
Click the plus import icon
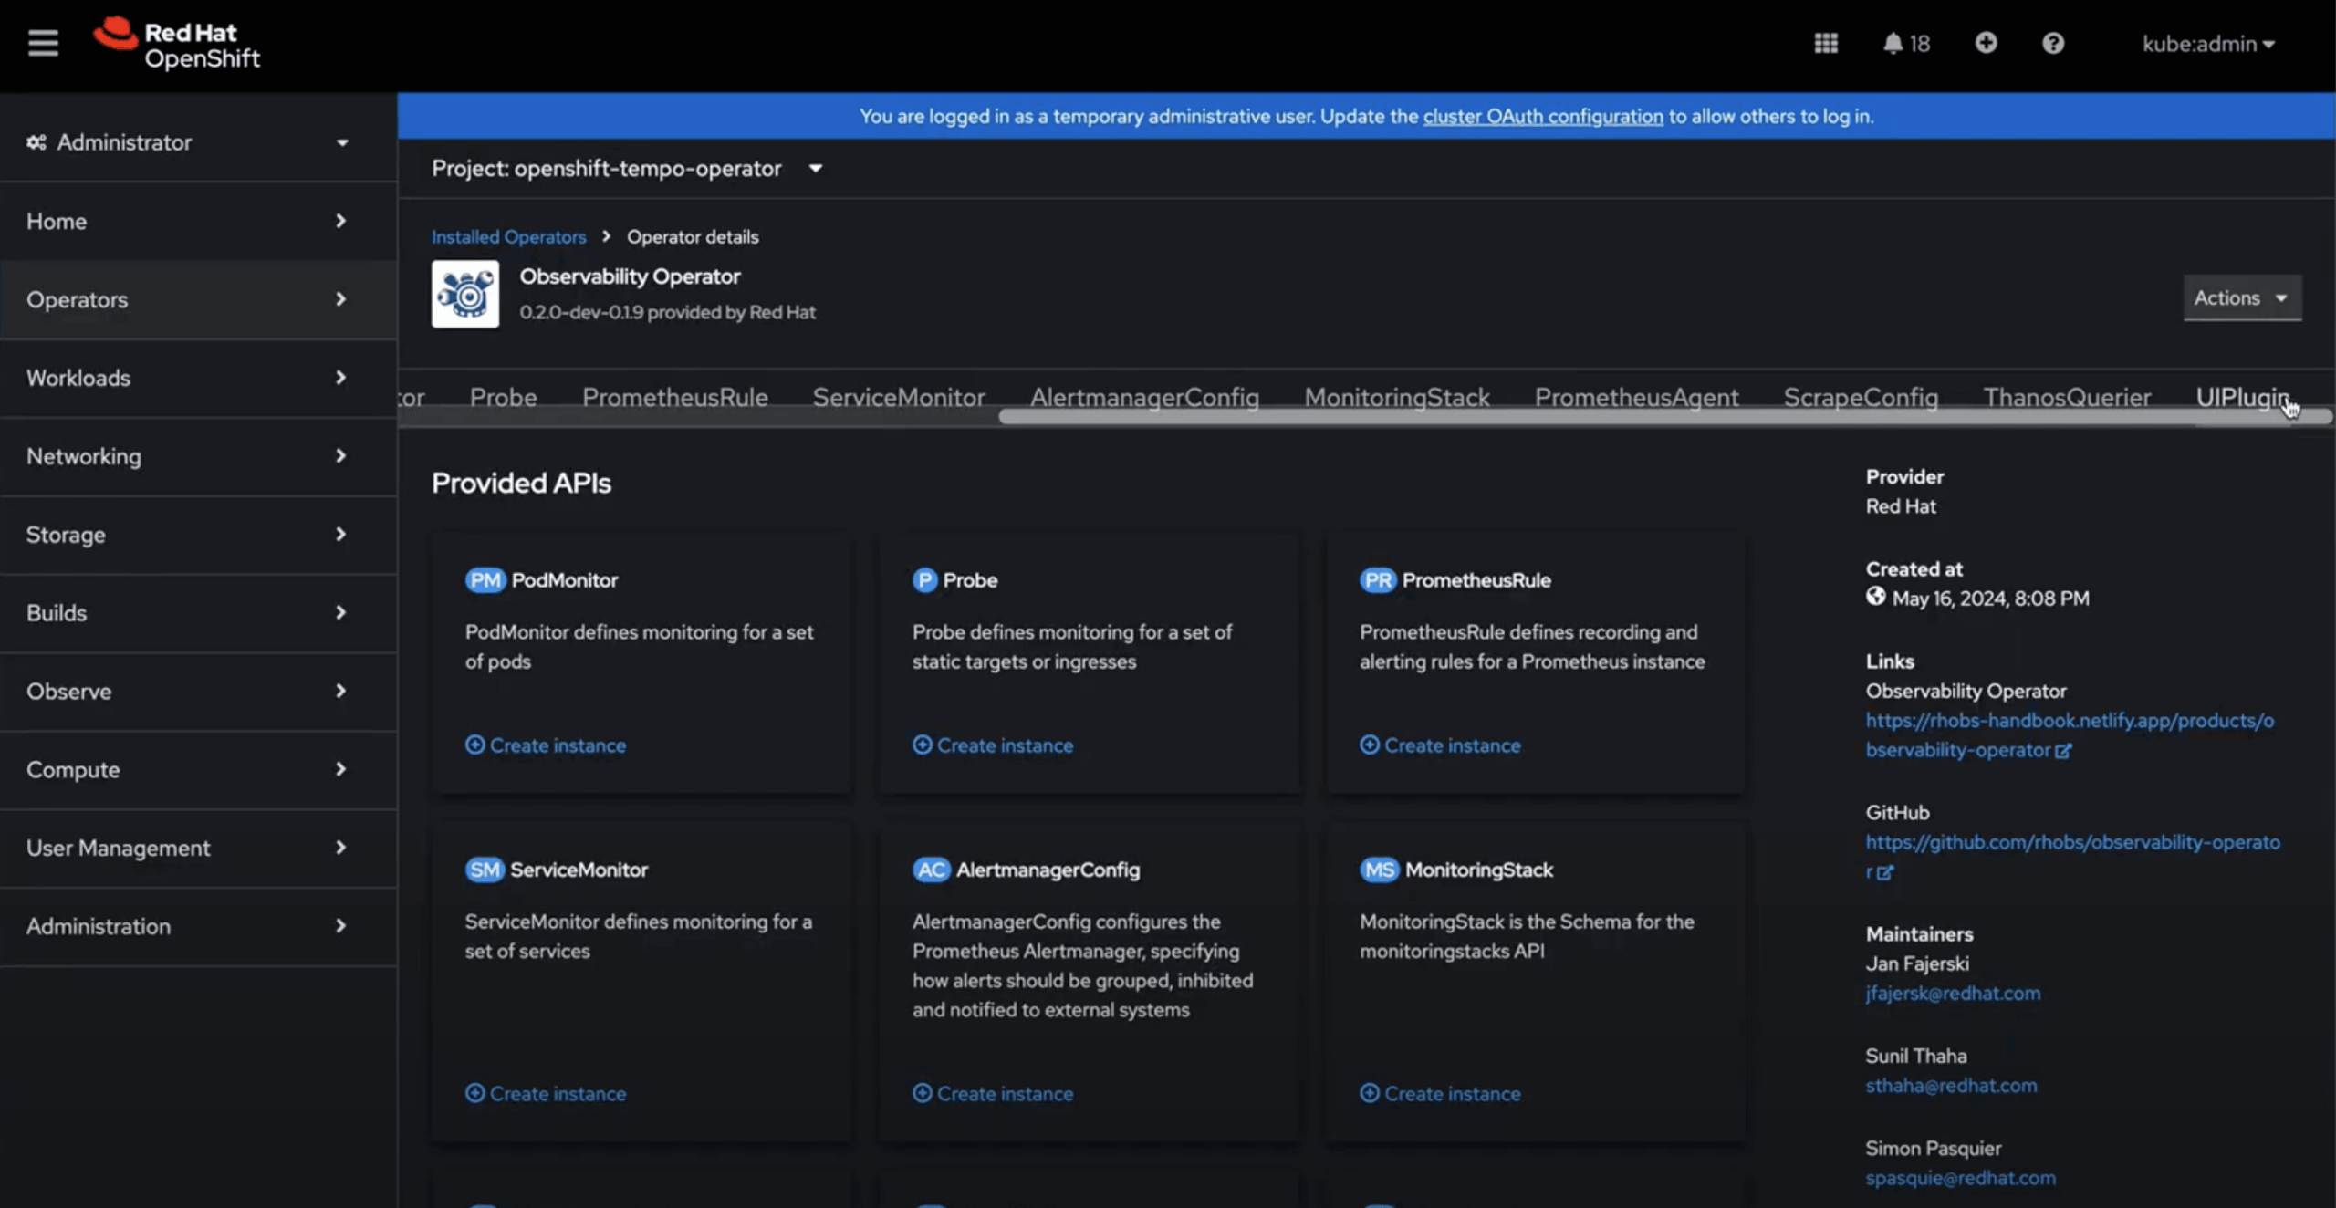1986,43
